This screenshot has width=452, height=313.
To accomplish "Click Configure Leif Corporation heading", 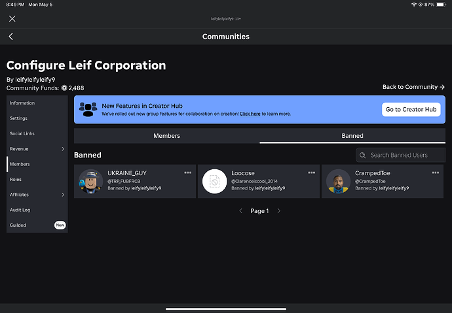I will (86, 65).
